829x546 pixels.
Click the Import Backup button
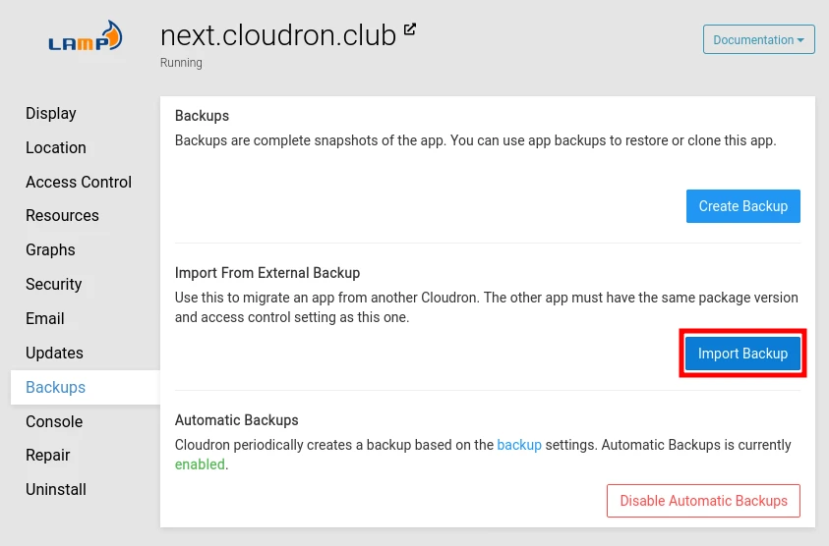click(742, 354)
